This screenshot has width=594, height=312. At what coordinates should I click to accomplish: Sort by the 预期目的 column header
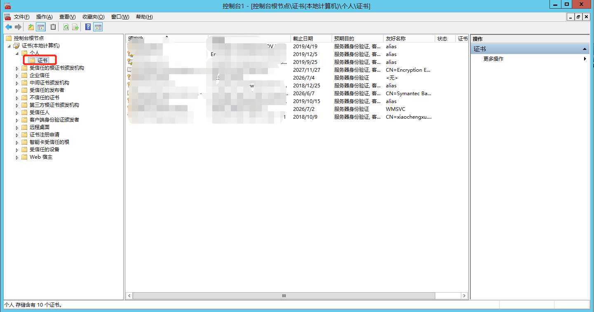pyautogui.click(x=357, y=38)
